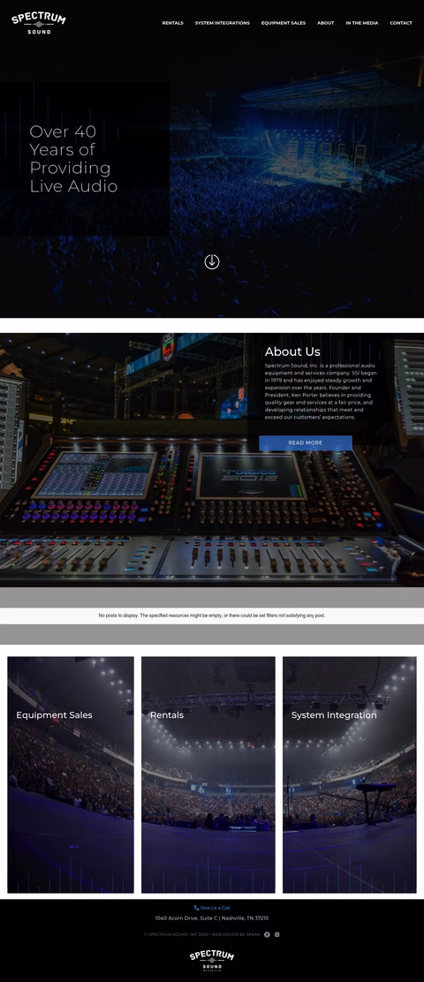The height and width of the screenshot is (982, 424).
Task: Click the About Us heading
Action: (292, 351)
